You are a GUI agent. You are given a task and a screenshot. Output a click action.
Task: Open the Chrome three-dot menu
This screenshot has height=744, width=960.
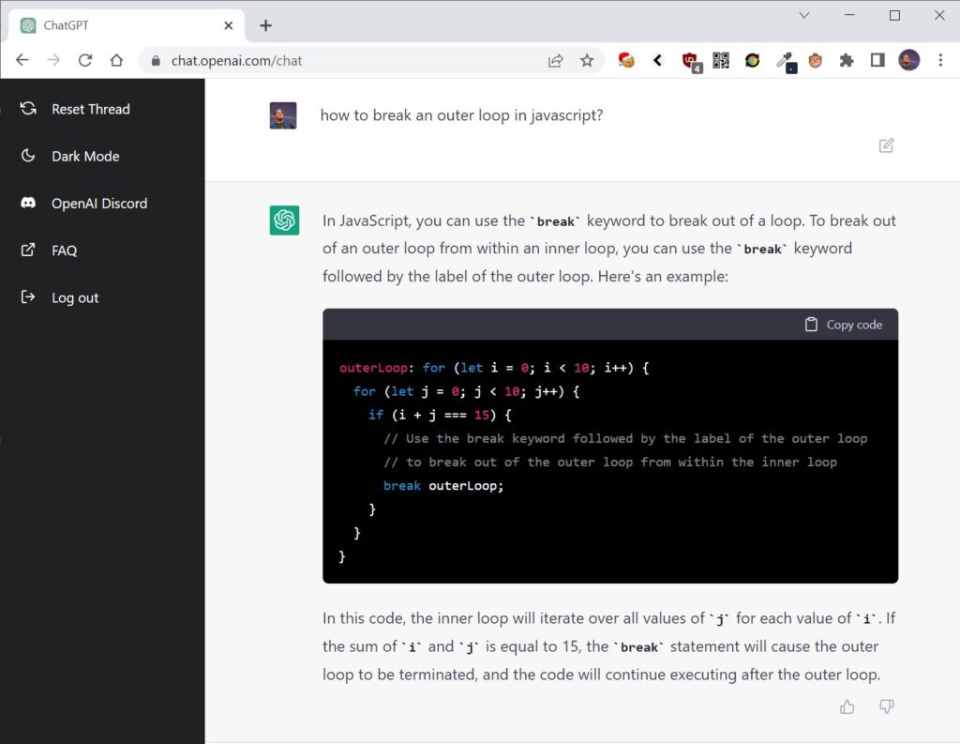tap(940, 59)
